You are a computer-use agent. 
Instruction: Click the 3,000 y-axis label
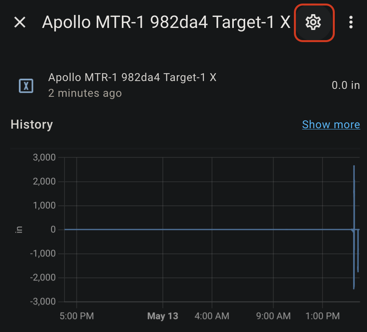[x=44, y=157]
